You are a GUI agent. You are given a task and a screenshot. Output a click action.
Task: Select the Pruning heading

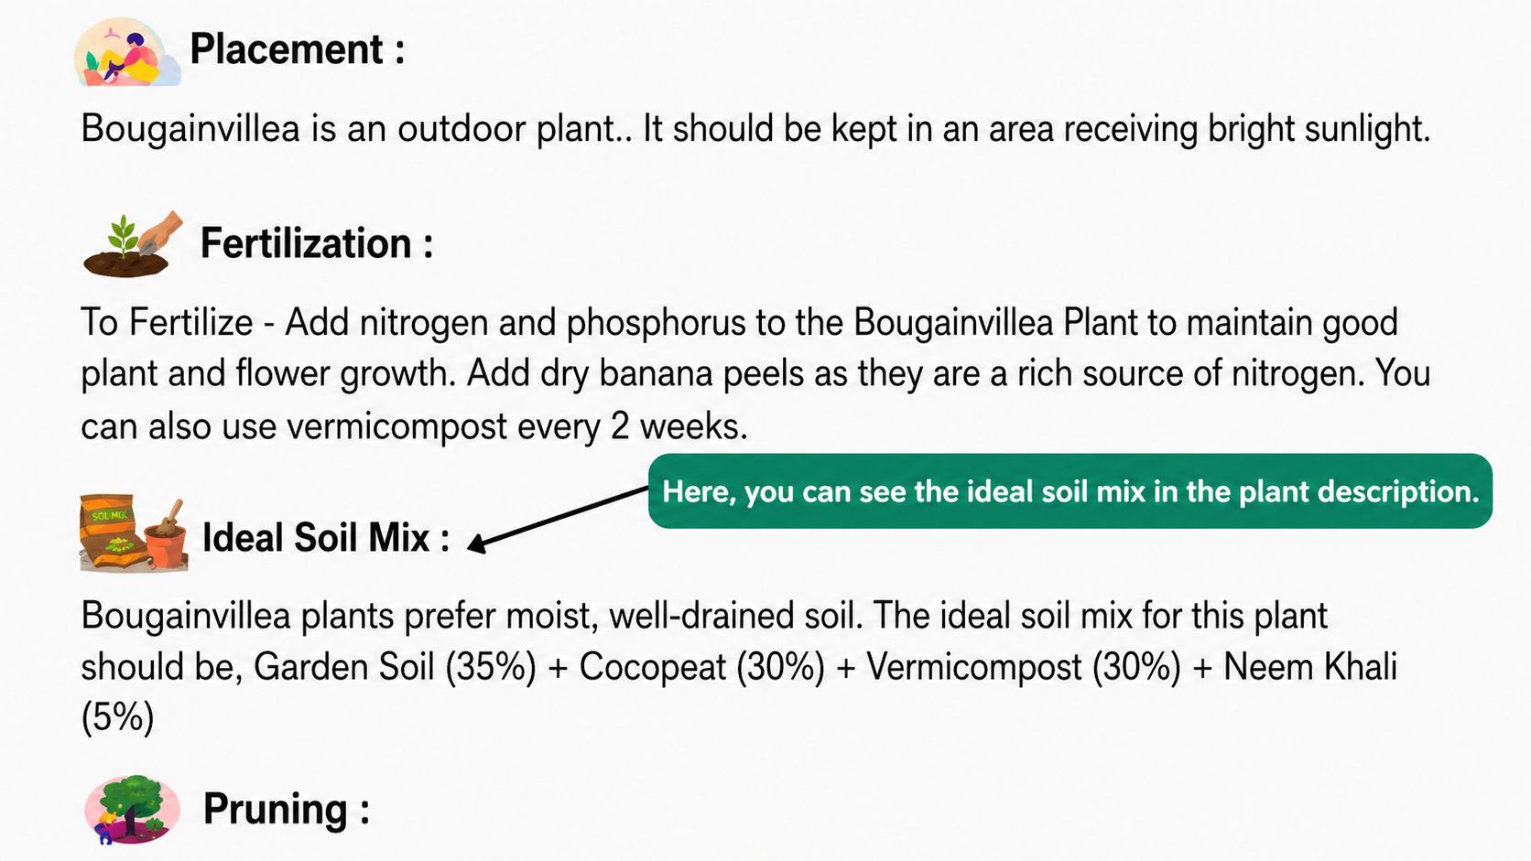287,810
